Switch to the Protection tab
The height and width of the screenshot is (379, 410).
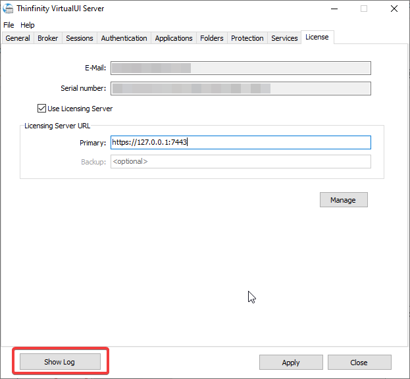247,38
